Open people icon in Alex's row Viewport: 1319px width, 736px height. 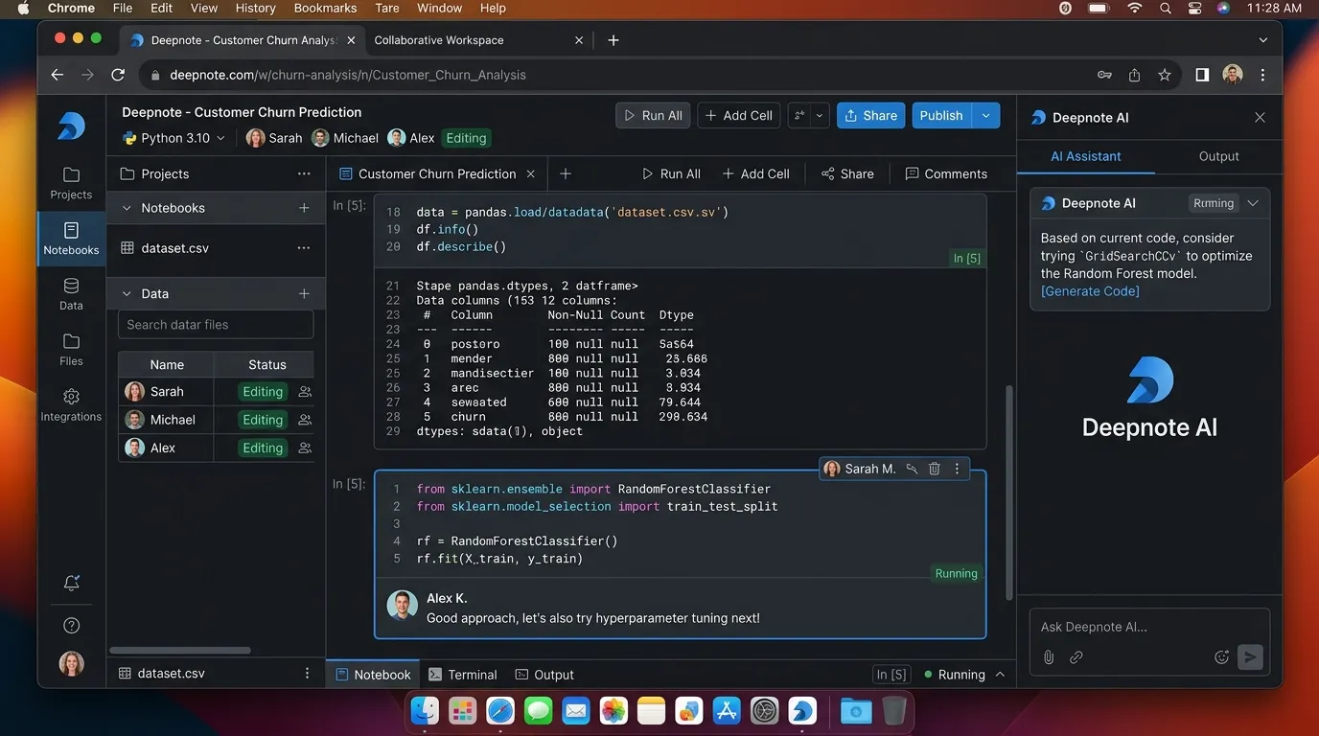(305, 448)
